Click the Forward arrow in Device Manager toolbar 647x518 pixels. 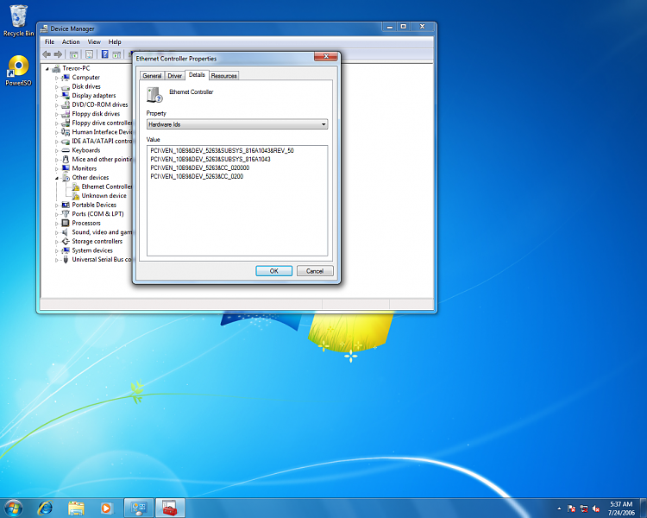tap(58, 54)
